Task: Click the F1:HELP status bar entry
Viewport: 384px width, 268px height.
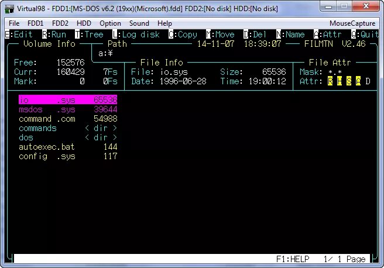Action: (x=293, y=259)
